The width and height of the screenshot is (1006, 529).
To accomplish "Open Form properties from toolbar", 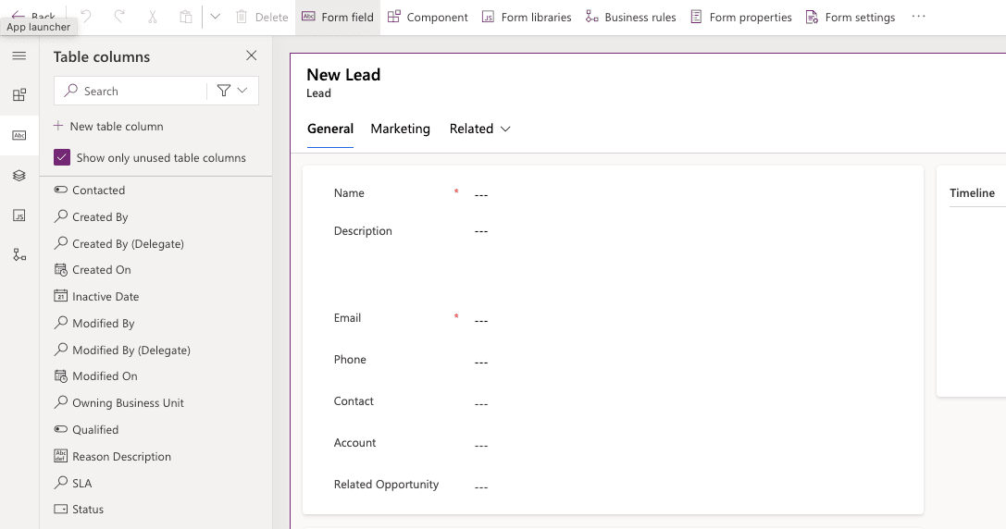I will 741,17.
